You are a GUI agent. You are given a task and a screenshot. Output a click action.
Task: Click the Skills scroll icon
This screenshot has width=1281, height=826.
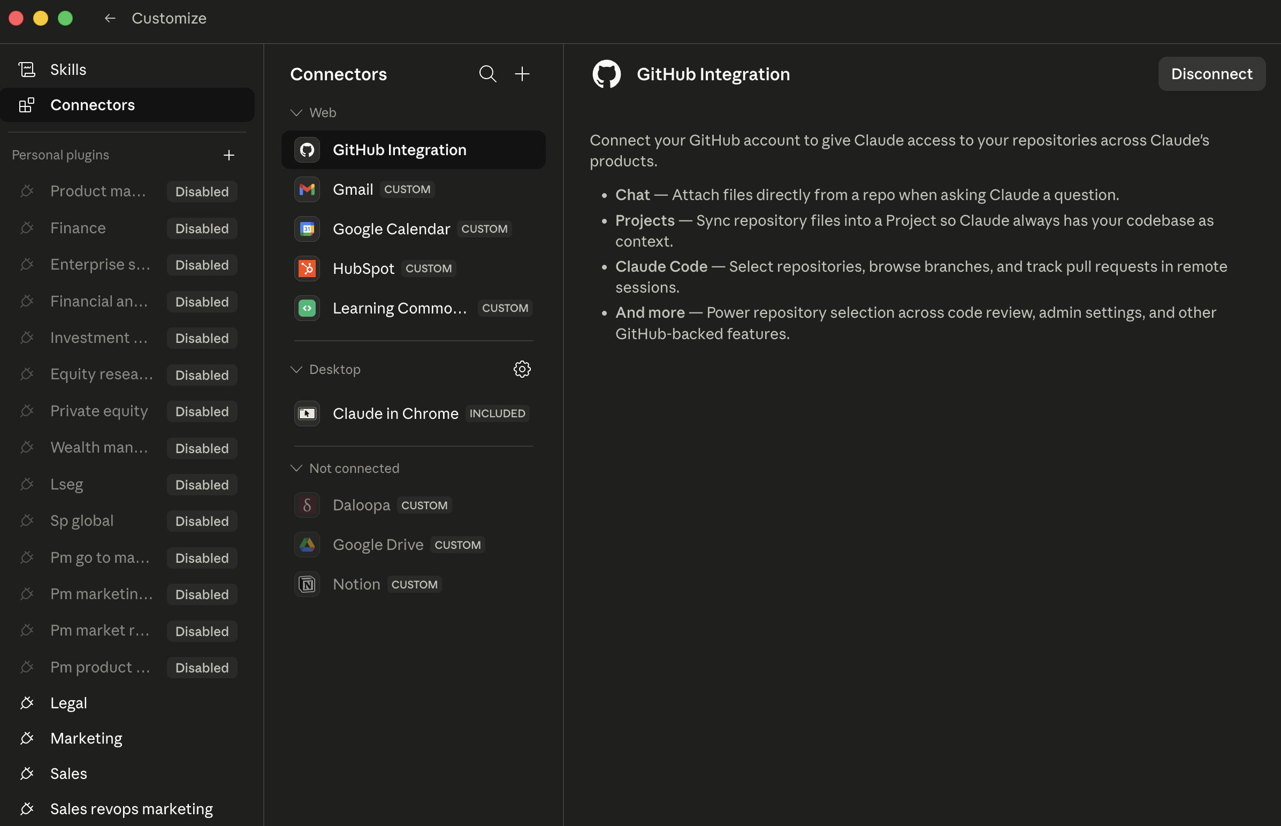point(27,69)
